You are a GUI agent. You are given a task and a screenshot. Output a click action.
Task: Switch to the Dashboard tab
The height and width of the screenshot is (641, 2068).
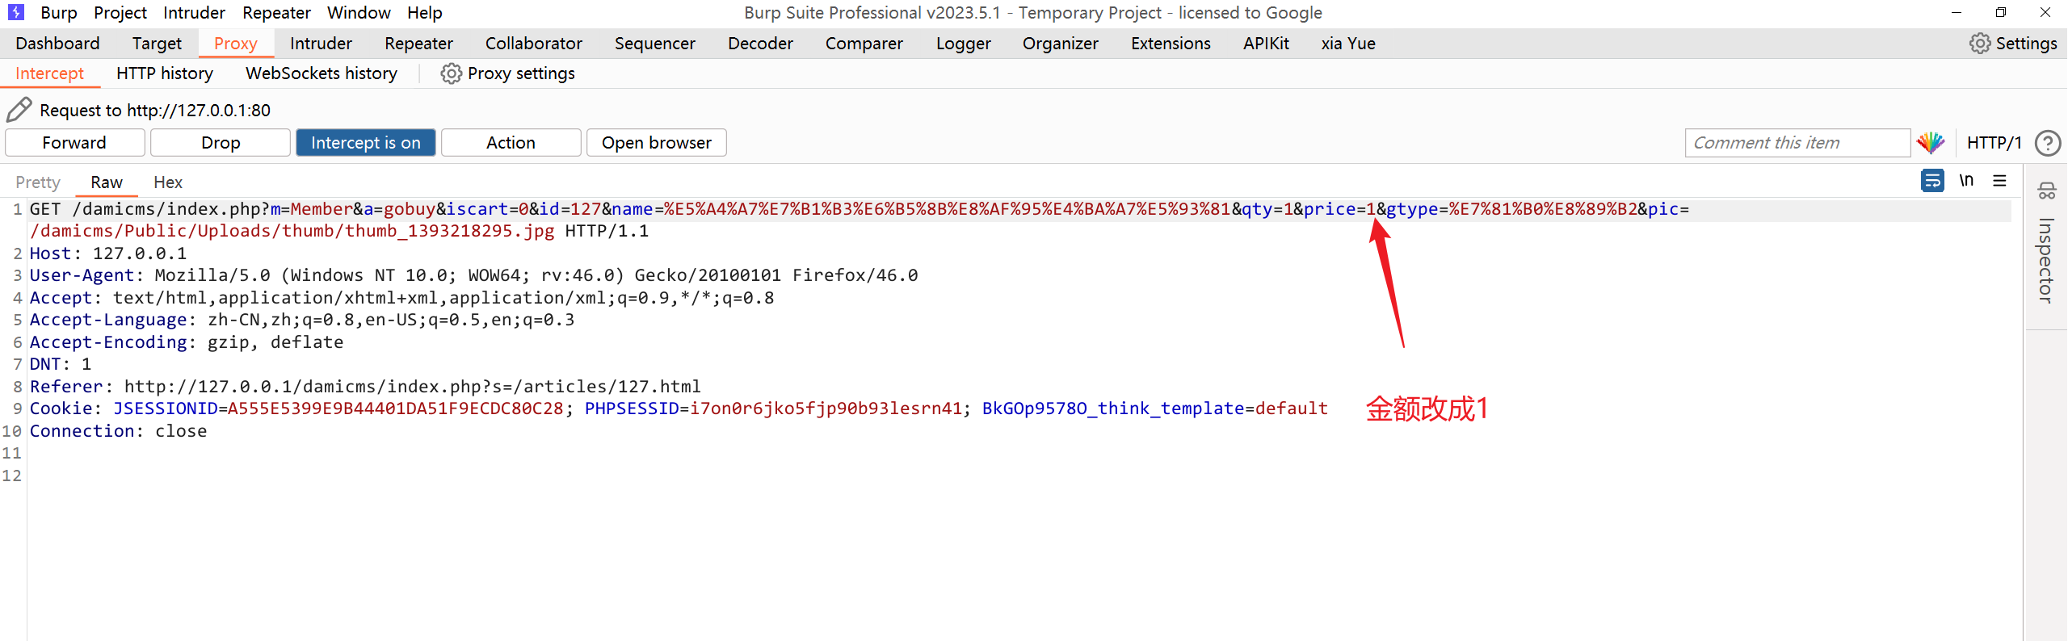57,44
